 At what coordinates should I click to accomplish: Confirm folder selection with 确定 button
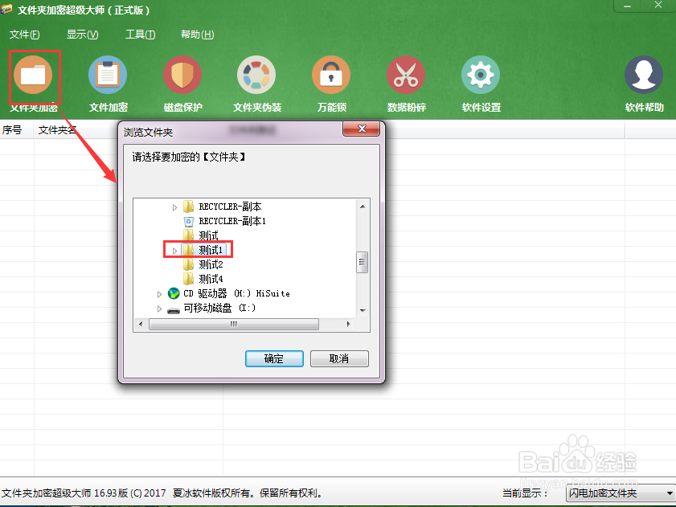pos(274,358)
